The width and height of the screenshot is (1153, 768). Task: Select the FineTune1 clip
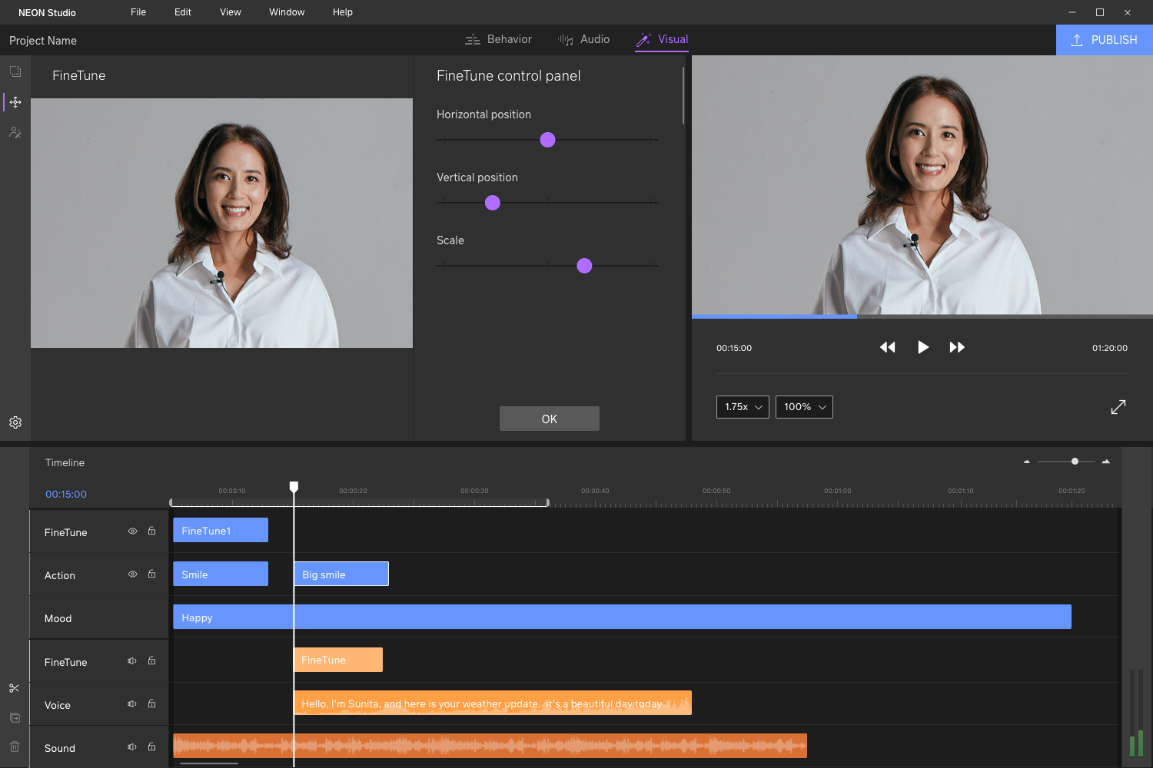coord(221,530)
